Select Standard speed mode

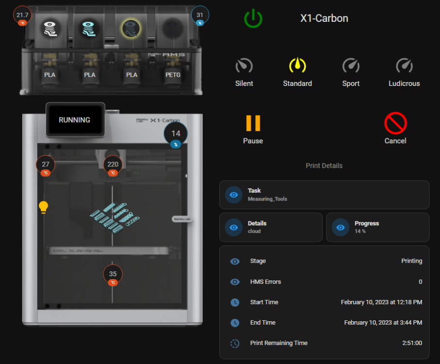click(297, 72)
